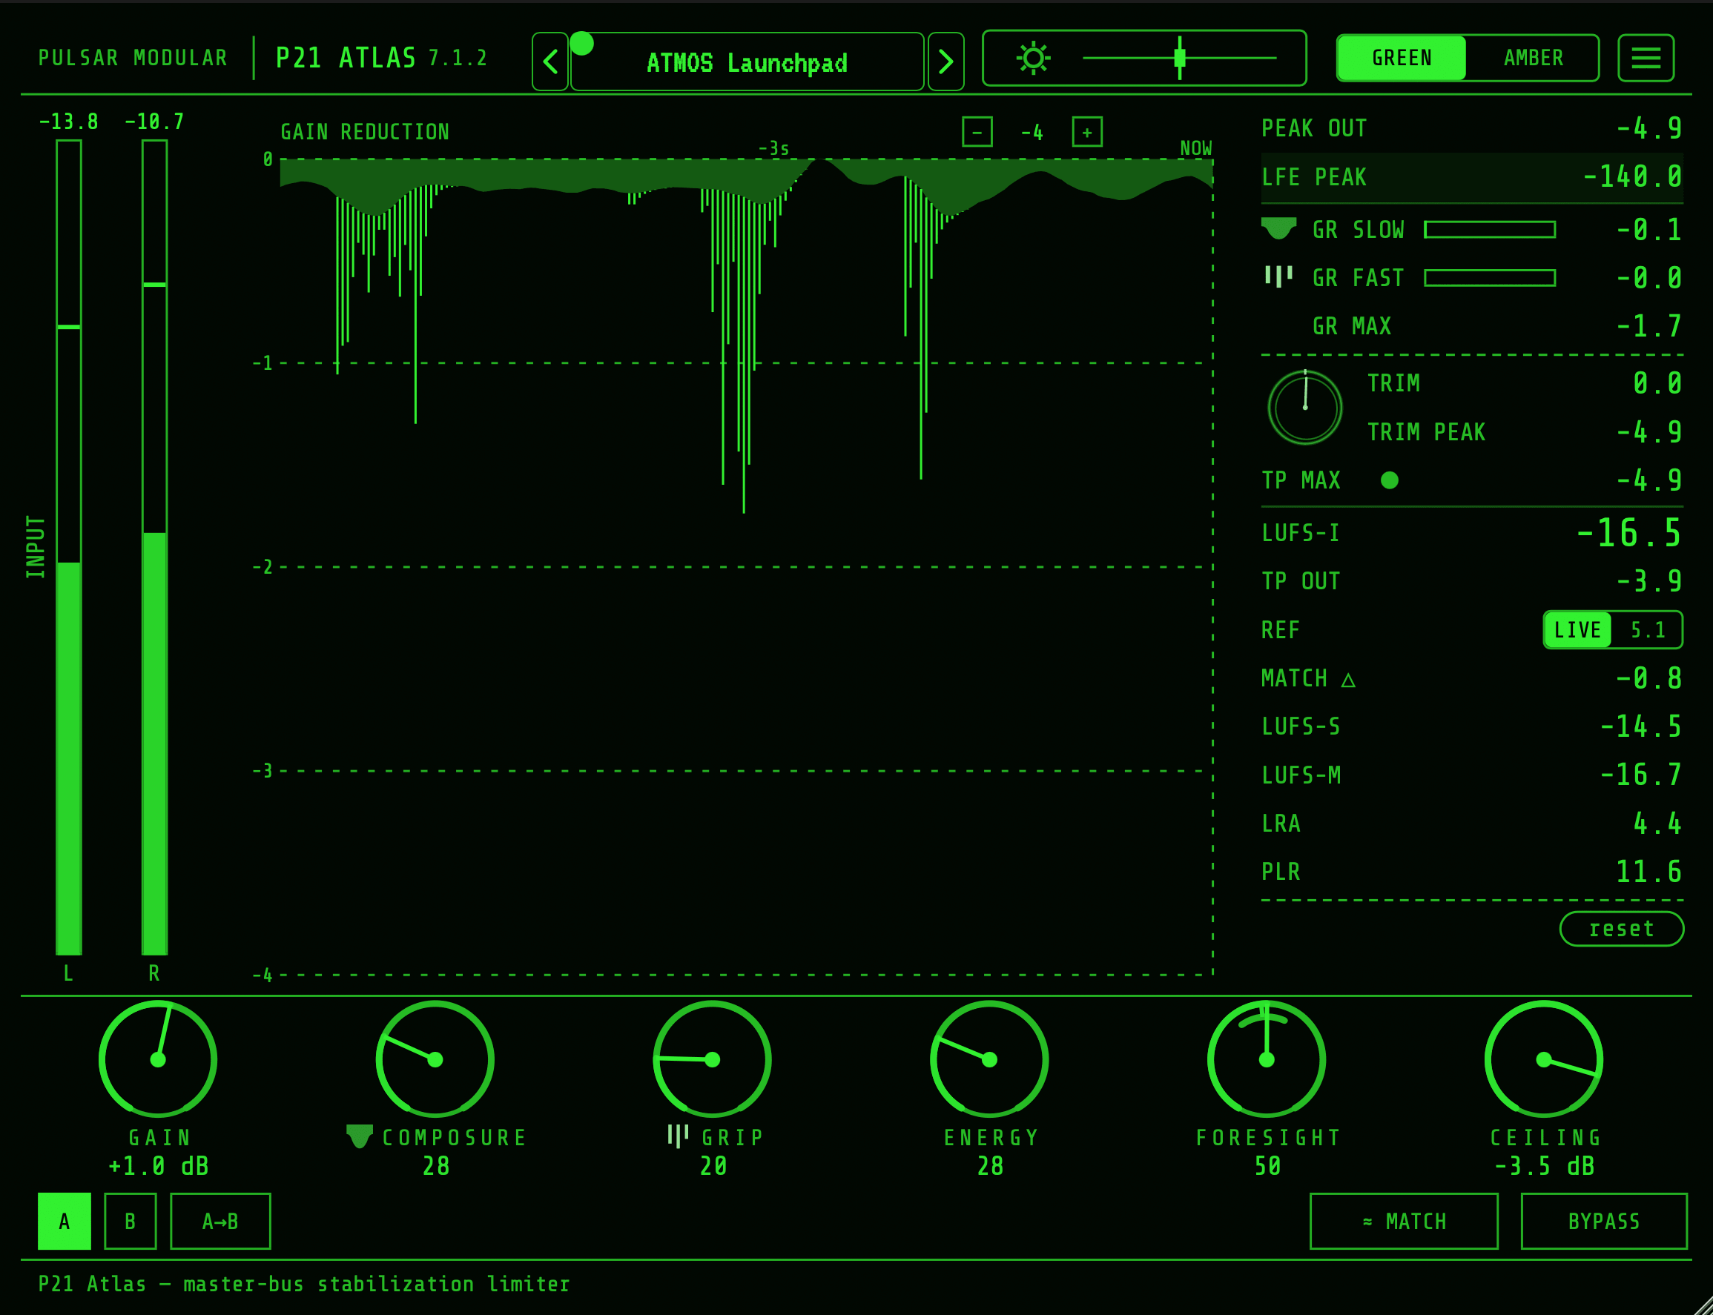Toggle the BYPASS button

click(x=1603, y=1221)
